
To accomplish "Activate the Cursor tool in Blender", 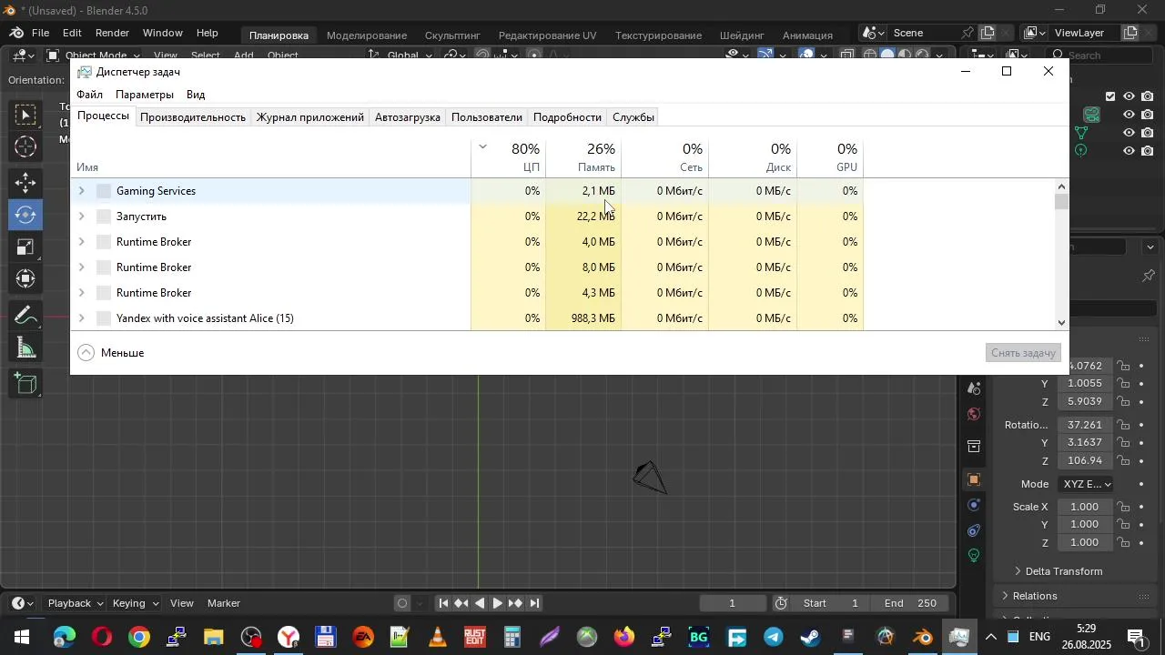I will (26, 146).
